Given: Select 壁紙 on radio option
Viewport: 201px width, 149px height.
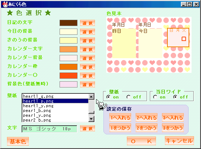Looking at the screenshot, I should click(108, 97).
